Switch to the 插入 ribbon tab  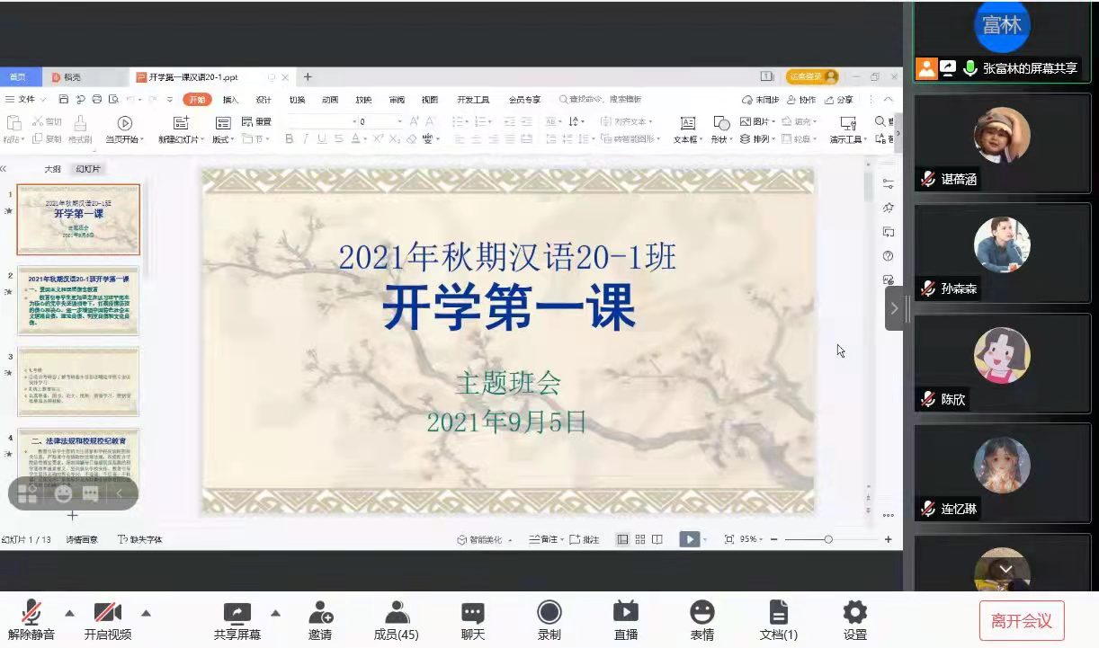(231, 100)
